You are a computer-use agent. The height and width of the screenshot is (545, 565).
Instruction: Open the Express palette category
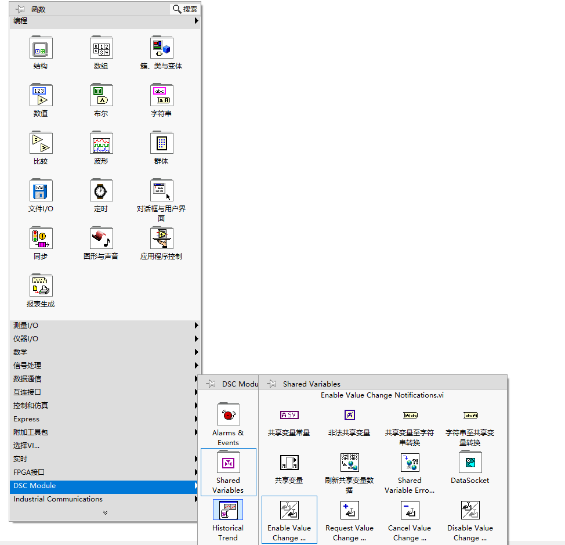(x=105, y=419)
